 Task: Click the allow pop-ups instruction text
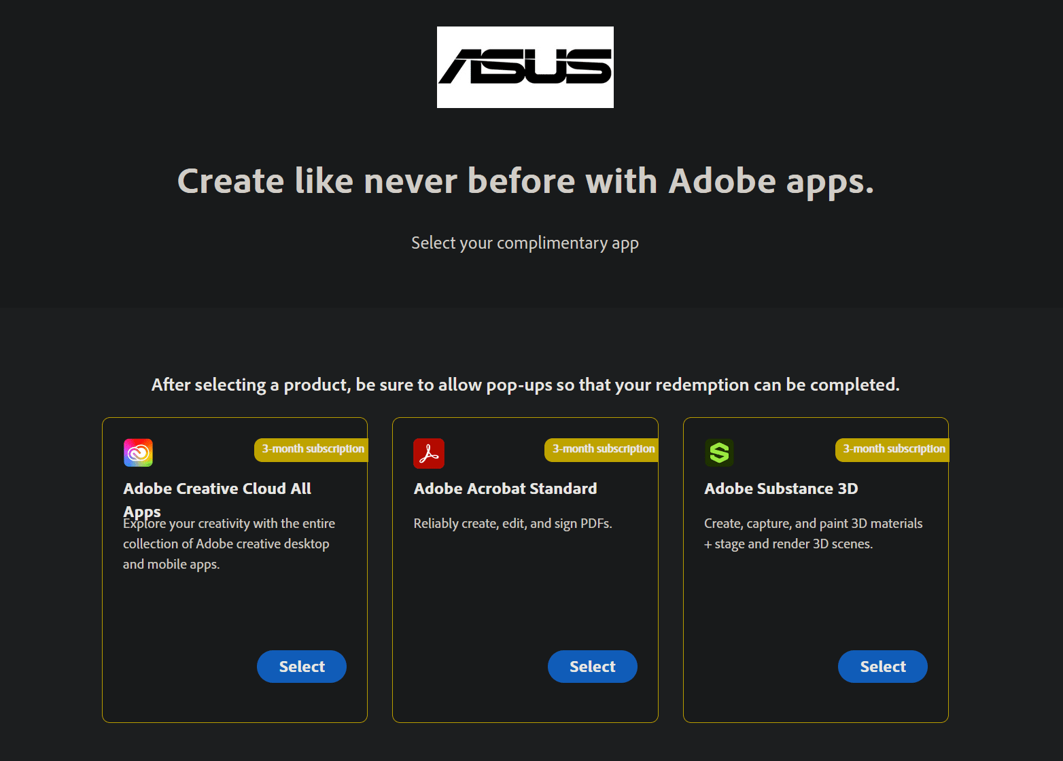(x=525, y=385)
